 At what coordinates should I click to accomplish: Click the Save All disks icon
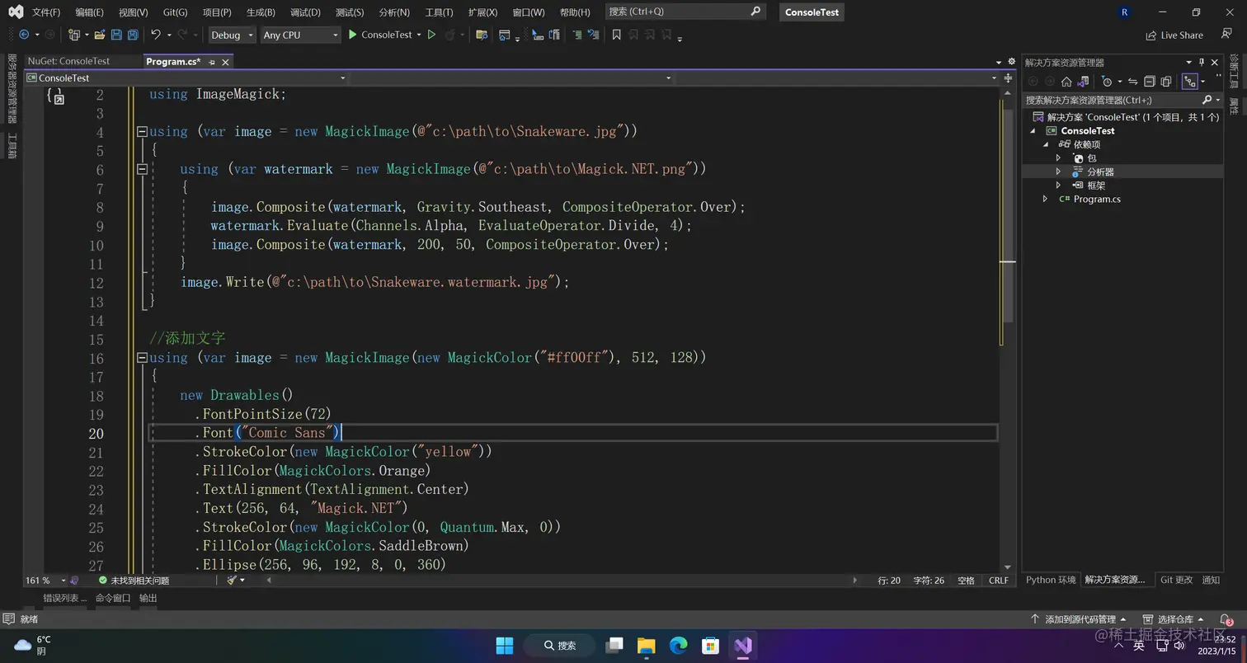pos(133,35)
